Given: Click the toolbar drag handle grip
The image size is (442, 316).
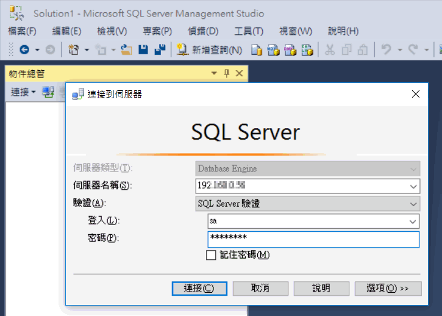Looking at the screenshot, I should point(11,49).
